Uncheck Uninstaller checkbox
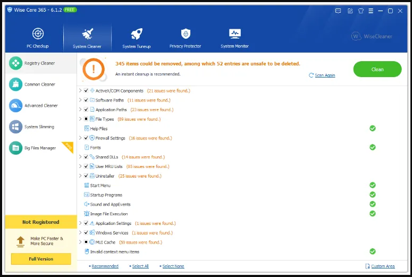The width and height of the screenshot is (412, 277). (x=86, y=176)
